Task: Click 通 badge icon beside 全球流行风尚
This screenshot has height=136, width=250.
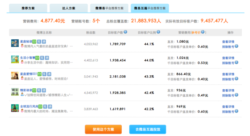Action: click(50, 107)
